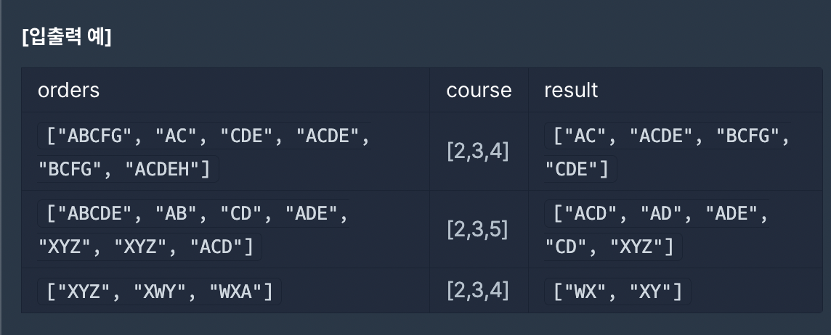Image resolution: width=831 pixels, height=335 pixels.
Task: Click the third row course value [2,3,4]
Action: (478, 291)
